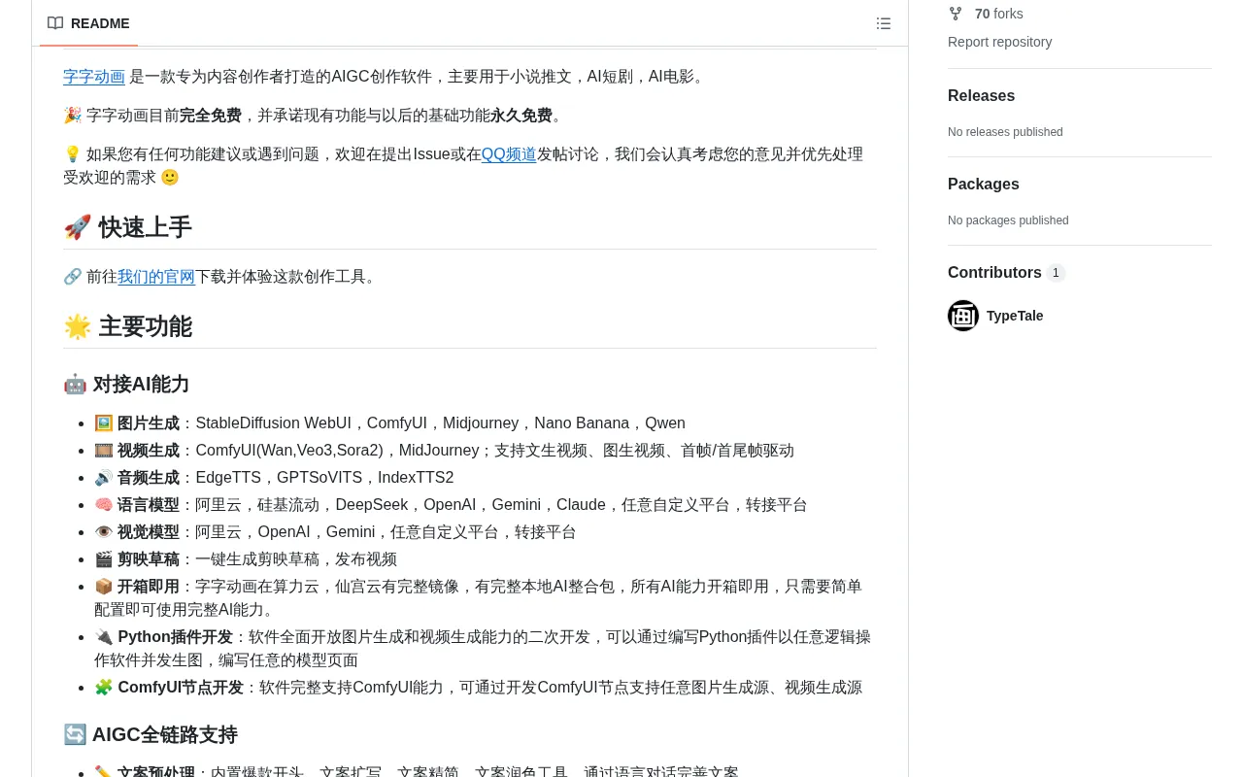Click the party popper emoji before 字字动画目前
The image size is (1243, 777).
pos(72,116)
